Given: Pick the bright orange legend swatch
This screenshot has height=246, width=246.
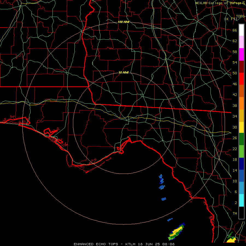Looking at the screenshot, I should tap(241, 103).
